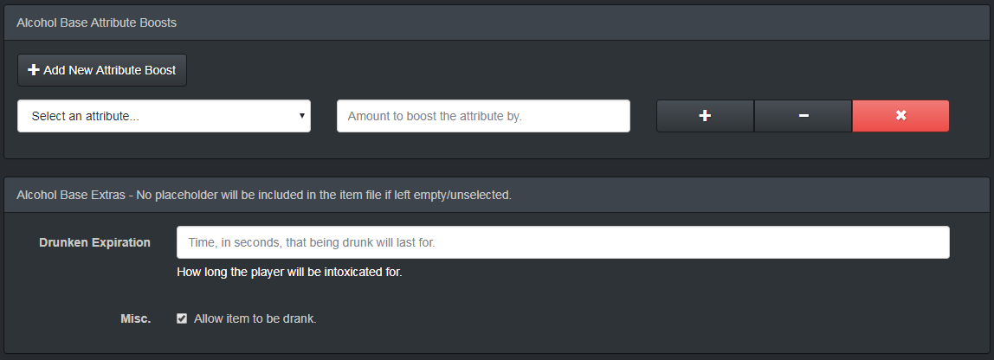Uncheck the Allow item to be drank checkbox
Viewport: 994px width, 360px height.
182,318
